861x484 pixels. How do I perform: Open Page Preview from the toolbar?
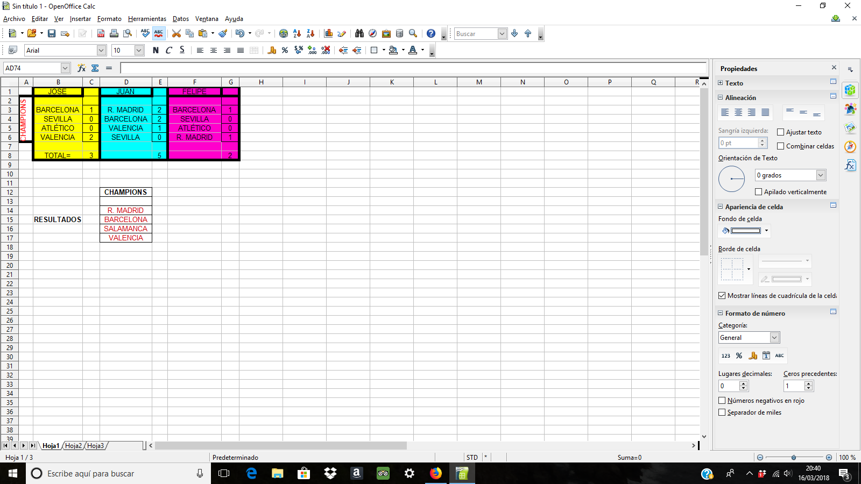click(x=128, y=33)
